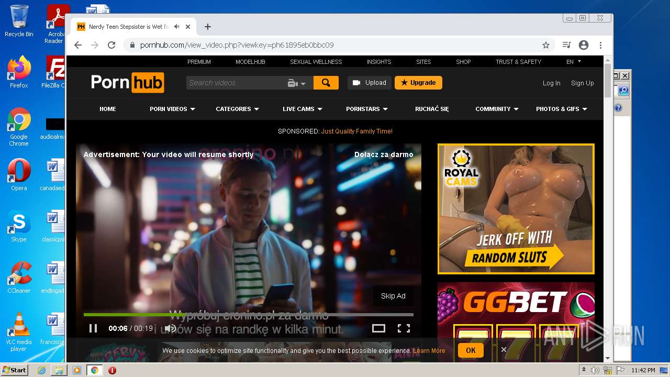Open the media player taskbar icon
This screenshot has height=377, width=670.
pyautogui.click(x=77, y=370)
